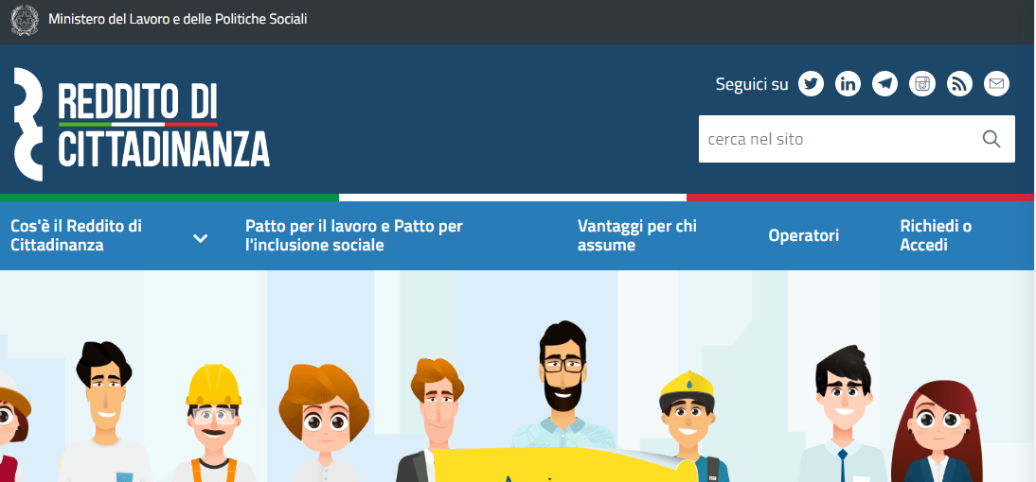Click the Seguici su label
The width and height of the screenshot is (1036, 482).
[x=752, y=84]
